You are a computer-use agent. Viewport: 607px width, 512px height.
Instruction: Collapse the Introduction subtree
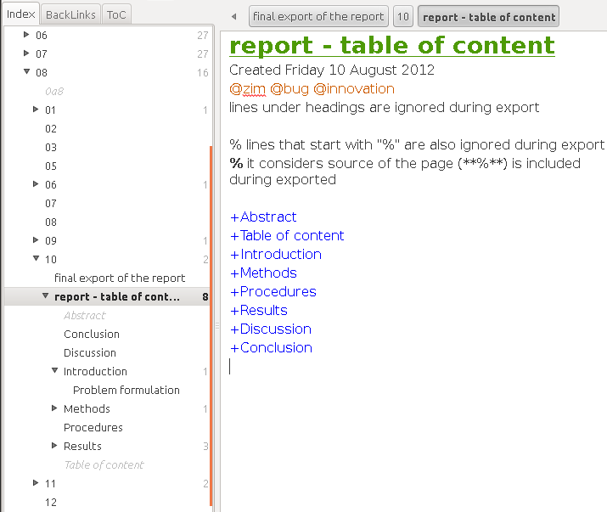click(x=54, y=371)
